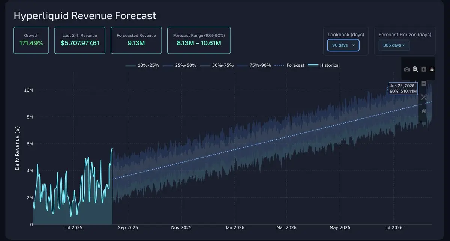Click the Sep 2025 x-axis label
This screenshot has width=450, height=241.
127,228
